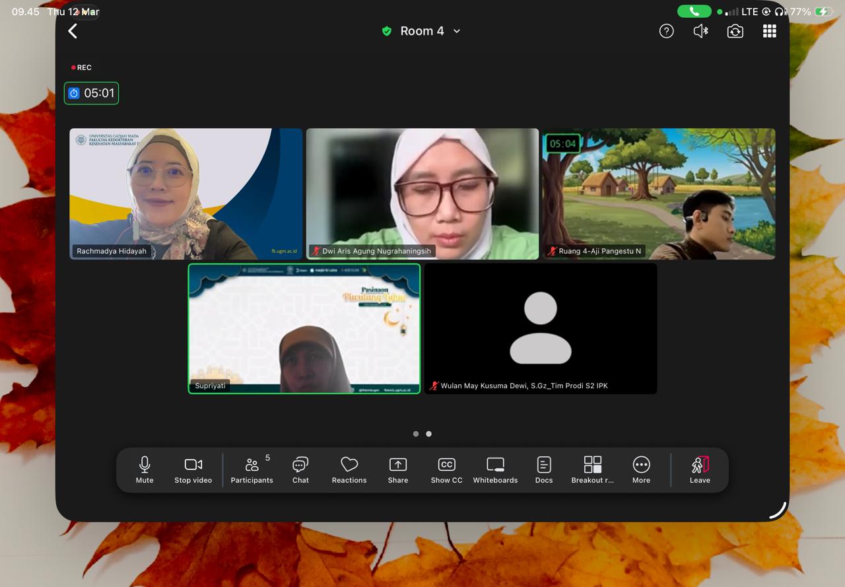
Task: Stop video camera feed
Action: click(x=193, y=469)
